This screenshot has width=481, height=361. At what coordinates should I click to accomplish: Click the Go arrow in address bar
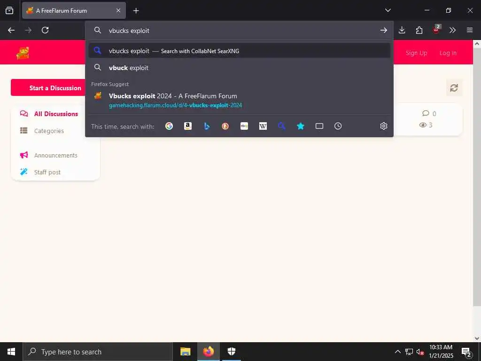pyautogui.click(x=383, y=30)
